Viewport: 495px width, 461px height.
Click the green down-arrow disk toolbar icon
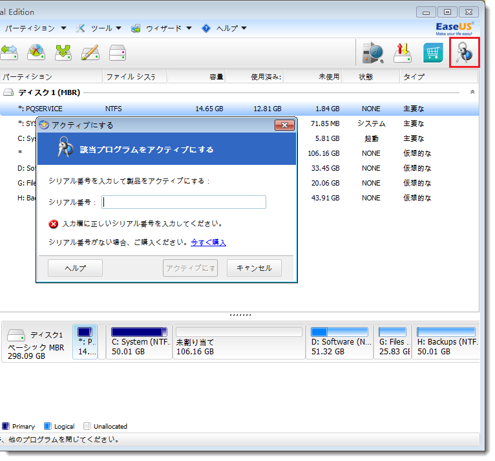click(x=63, y=52)
